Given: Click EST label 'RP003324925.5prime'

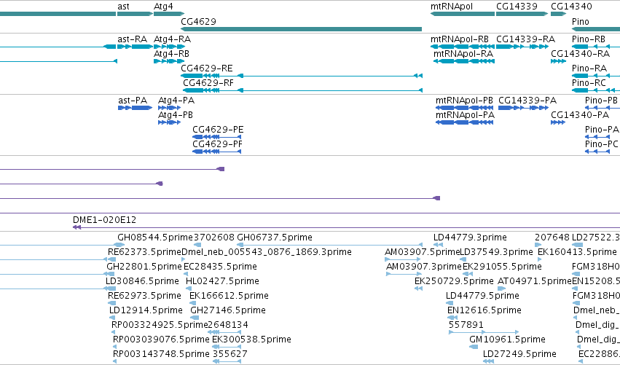Looking at the screenshot, I should (160, 326).
